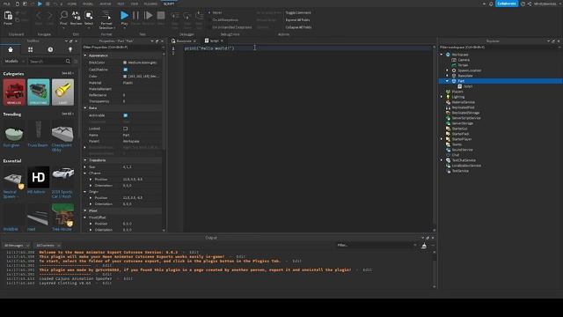Click the Toolbox search magnifier icon
Viewport: 563px width, 317px height.
click(68, 62)
